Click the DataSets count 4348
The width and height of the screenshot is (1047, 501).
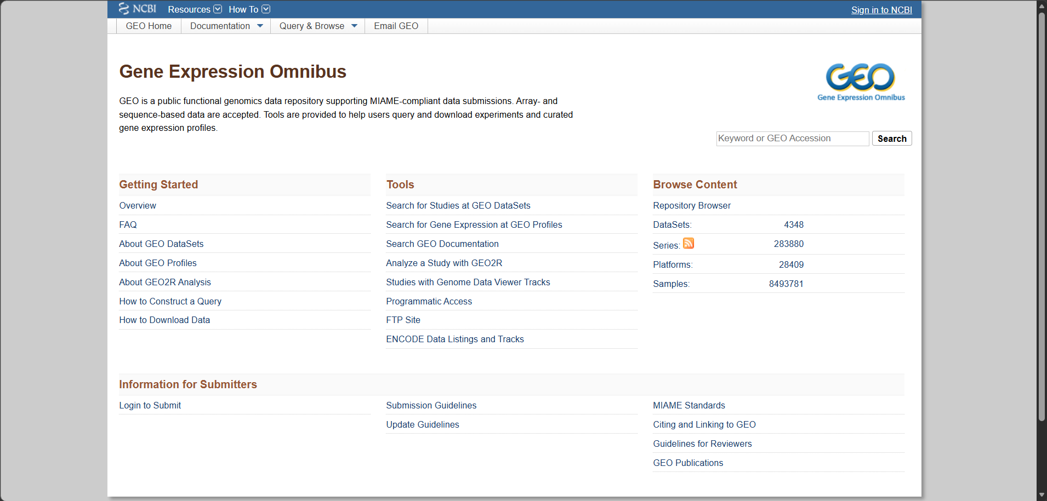click(794, 224)
